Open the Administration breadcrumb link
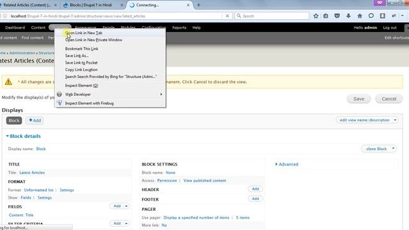 pos(22,52)
